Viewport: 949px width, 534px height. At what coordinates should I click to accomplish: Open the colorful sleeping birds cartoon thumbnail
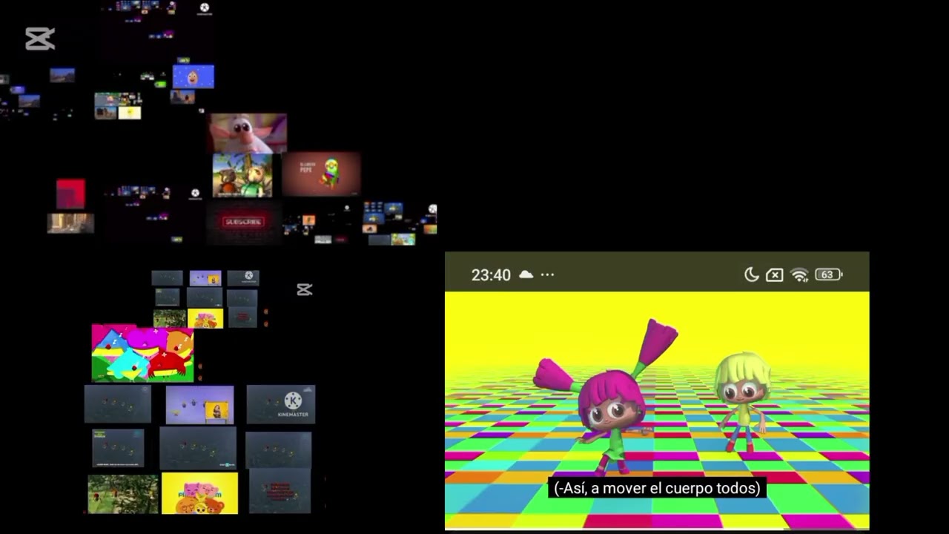pyautogui.click(x=142, y=354)
